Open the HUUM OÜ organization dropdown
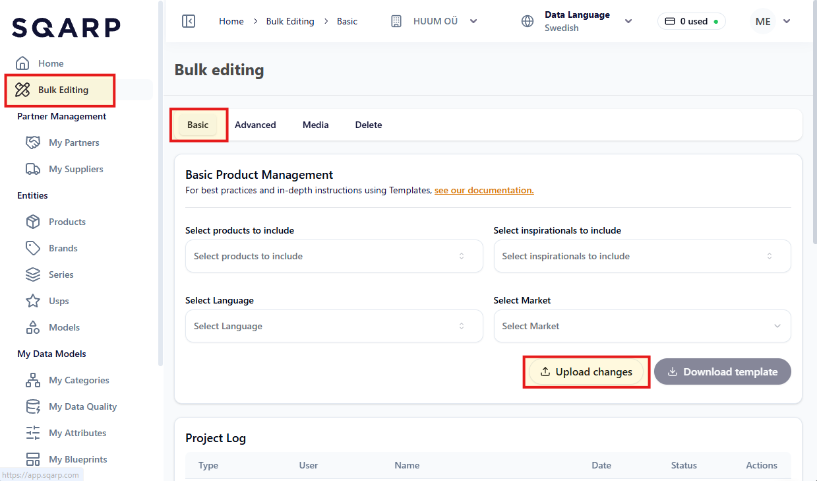Viewport: 817px width, 481px height. pos(434,21)
